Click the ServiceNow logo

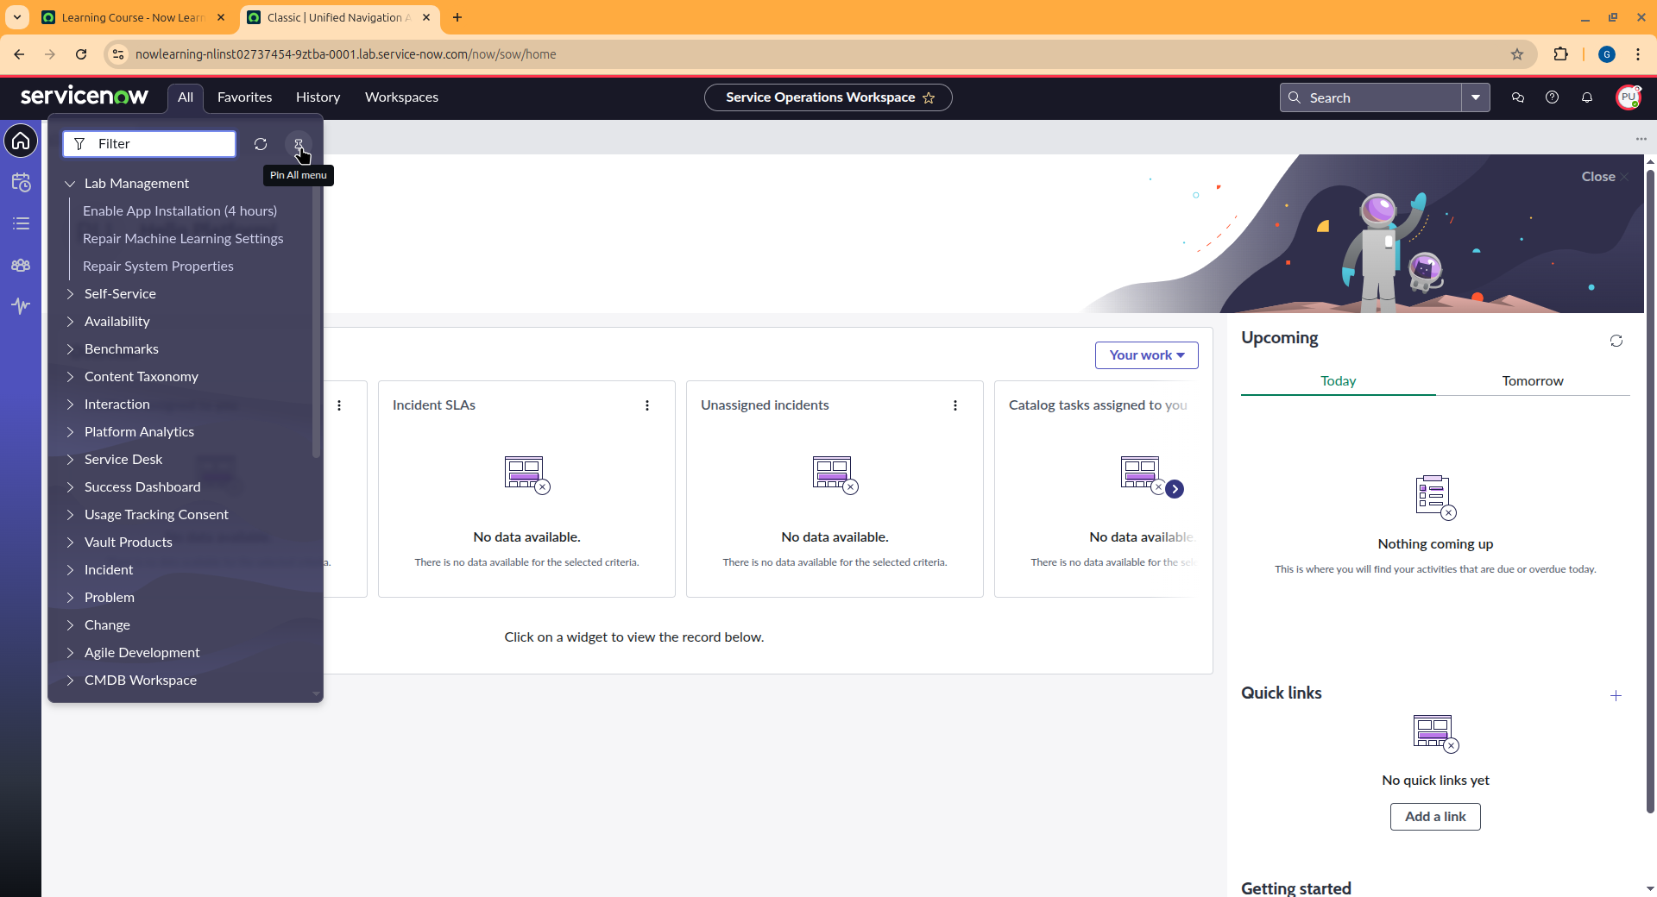coord(84,96)
